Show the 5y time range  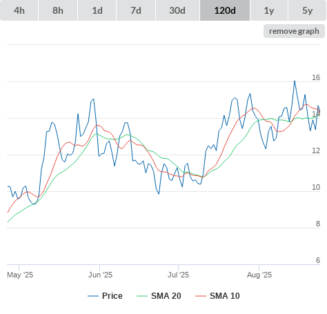[x=307, y=10]
